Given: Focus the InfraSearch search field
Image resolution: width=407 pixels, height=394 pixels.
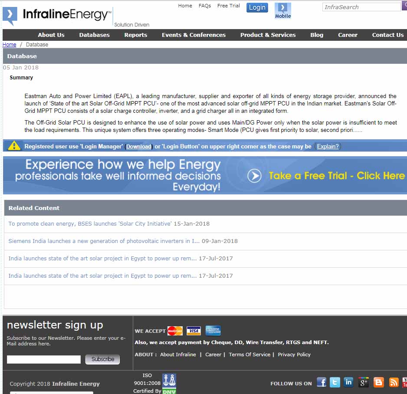Looking at the screenshot, I should point(361,7).
